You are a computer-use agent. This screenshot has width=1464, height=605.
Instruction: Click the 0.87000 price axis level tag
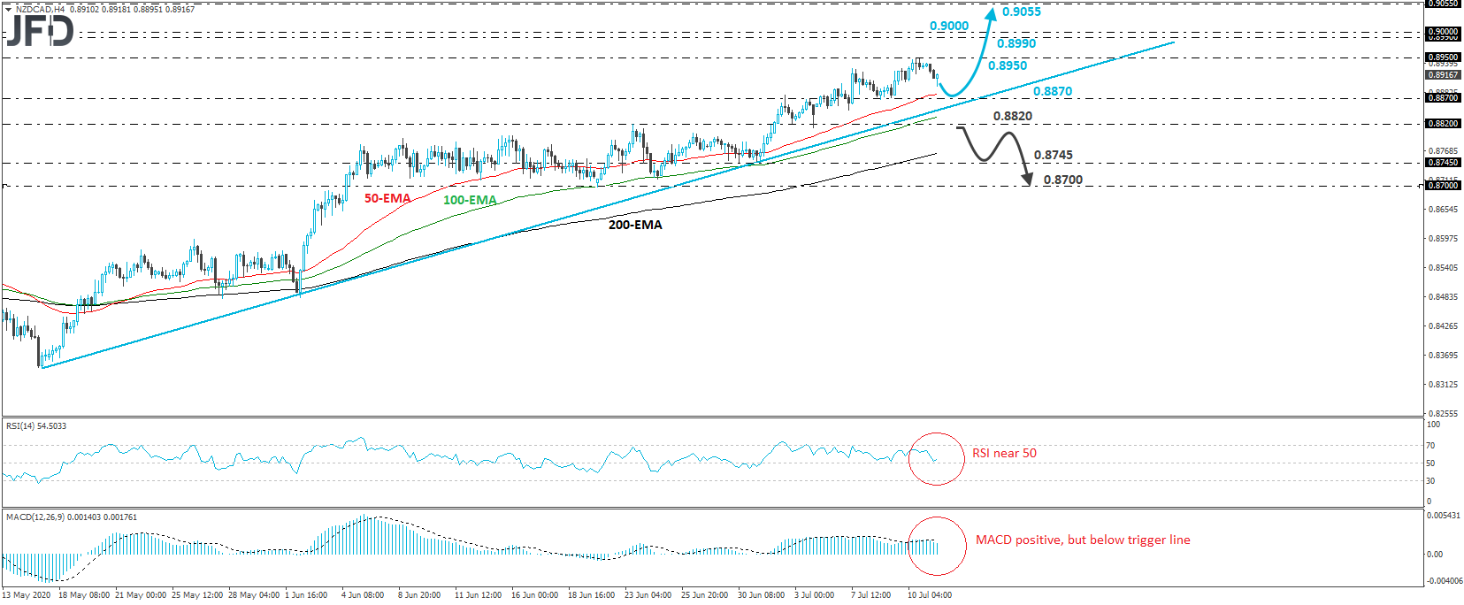1443,186
